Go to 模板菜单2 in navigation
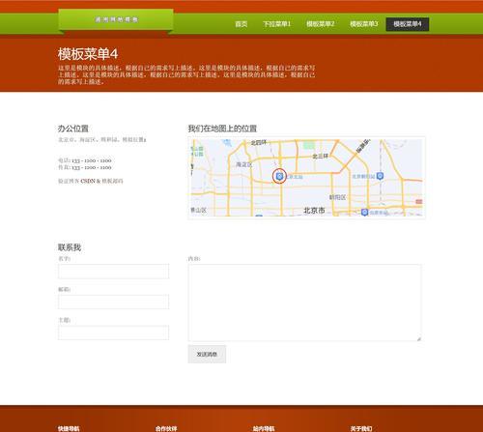The height and width of the screenshot is (432, 483). pos(321,24)
